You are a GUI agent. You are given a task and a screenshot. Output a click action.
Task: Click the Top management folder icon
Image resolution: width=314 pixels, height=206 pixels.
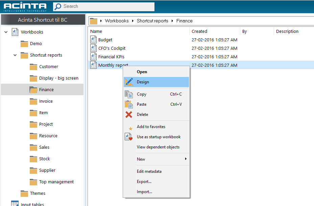33,182
